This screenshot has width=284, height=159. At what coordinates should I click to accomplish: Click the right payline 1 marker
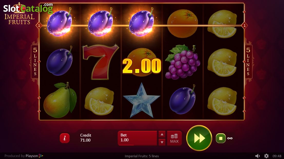click(244, 26)
